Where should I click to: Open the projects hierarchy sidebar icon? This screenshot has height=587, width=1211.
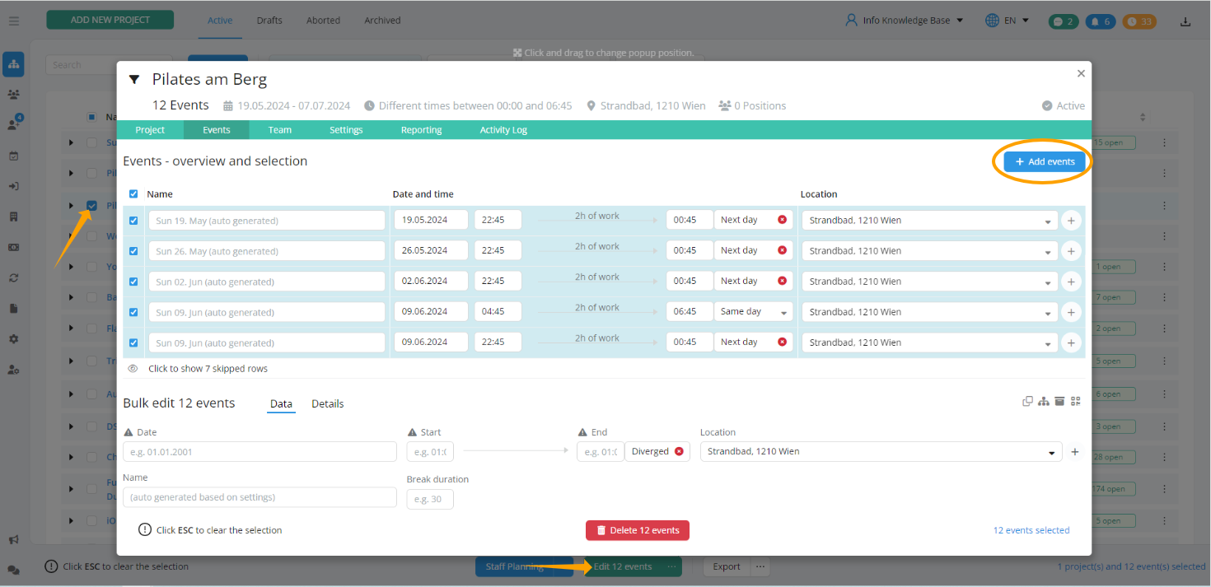(13, 64)
